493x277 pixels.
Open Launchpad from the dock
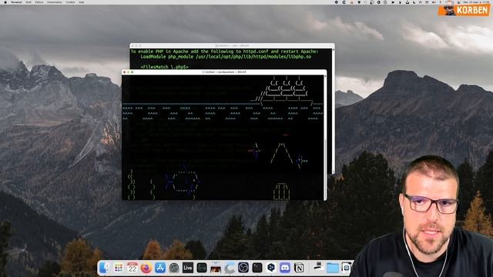coord(119,268)
